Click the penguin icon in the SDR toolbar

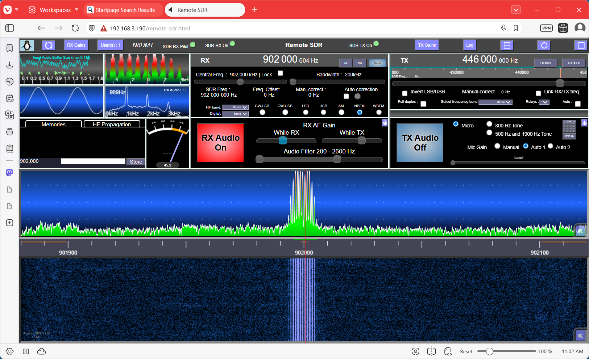(x=26, y=45)
